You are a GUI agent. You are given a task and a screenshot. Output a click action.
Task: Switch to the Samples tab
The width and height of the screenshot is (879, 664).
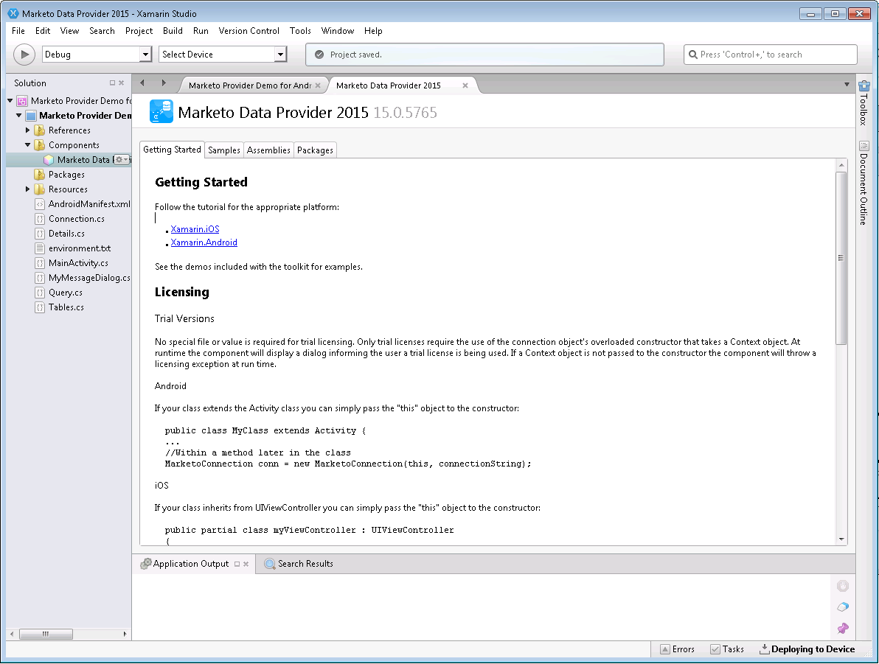pyautogui.click(x=223, y=150)
